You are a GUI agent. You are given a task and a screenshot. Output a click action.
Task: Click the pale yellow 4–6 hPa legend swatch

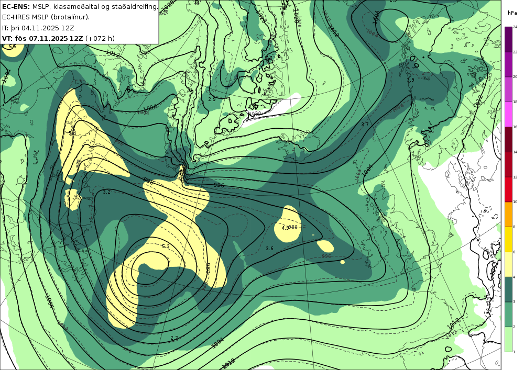tap(508, 264)
